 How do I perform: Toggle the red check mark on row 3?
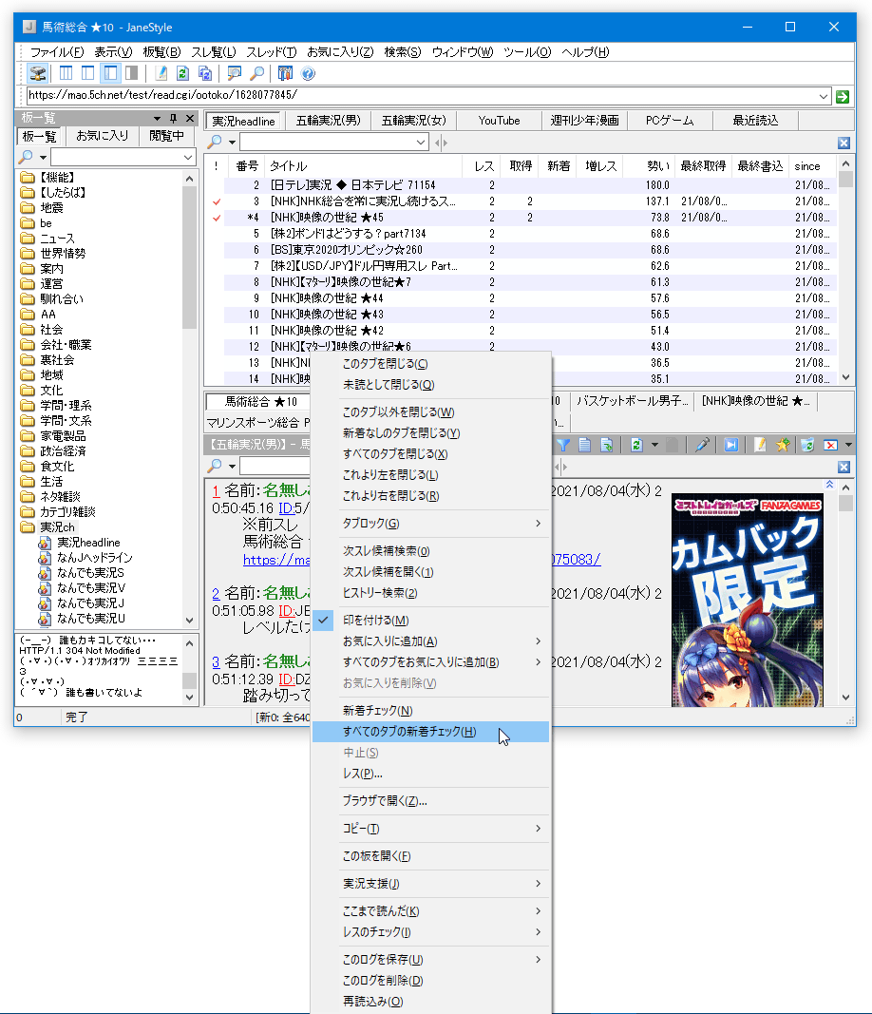pyautogui.click(x=217, y=201)
